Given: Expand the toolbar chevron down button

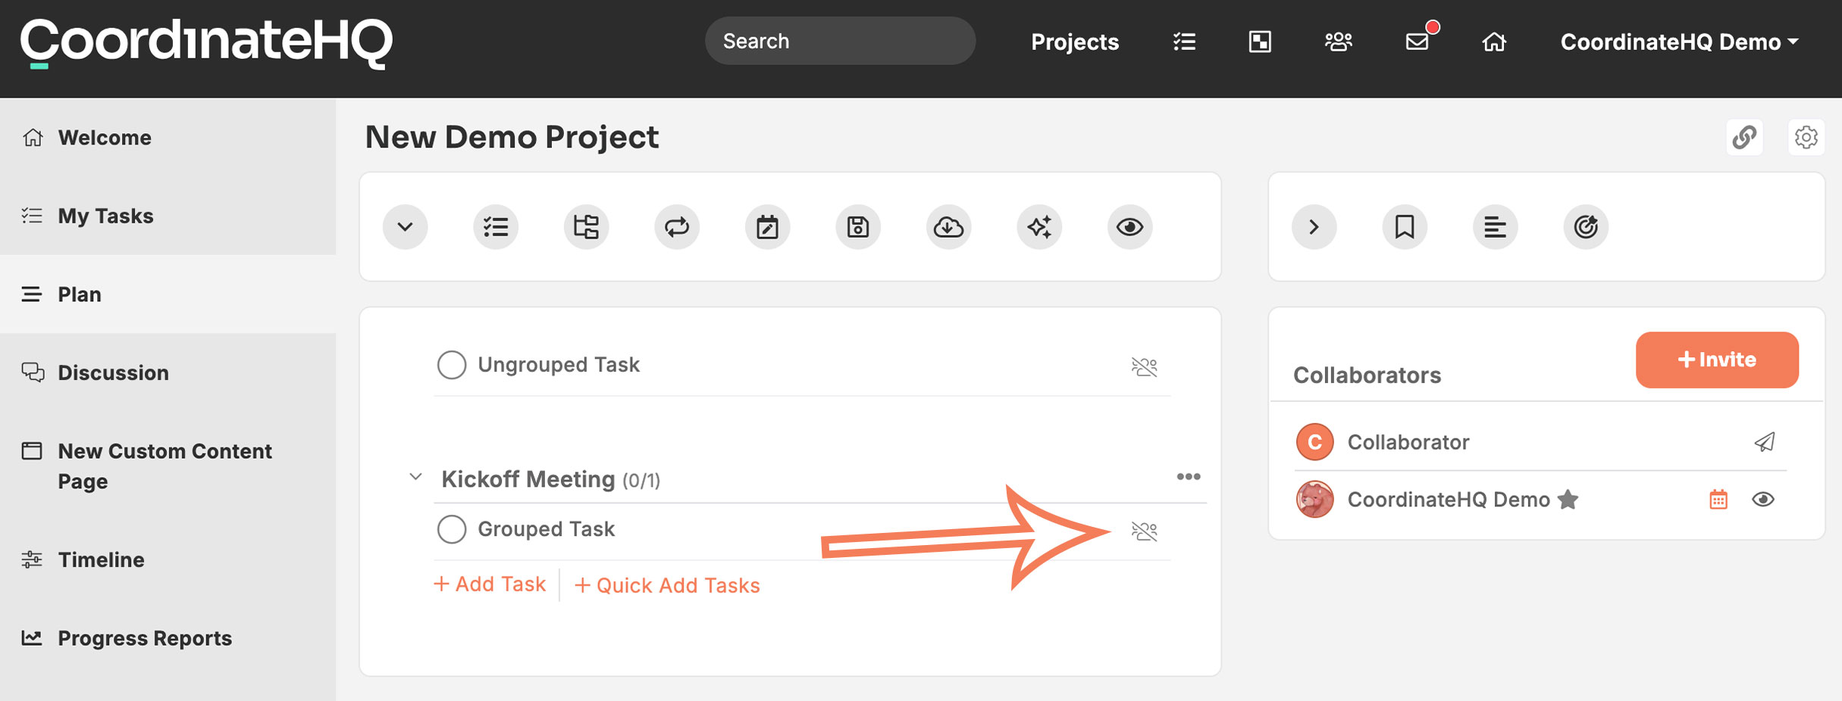Looking at the screenshot, I should point(405,226).
